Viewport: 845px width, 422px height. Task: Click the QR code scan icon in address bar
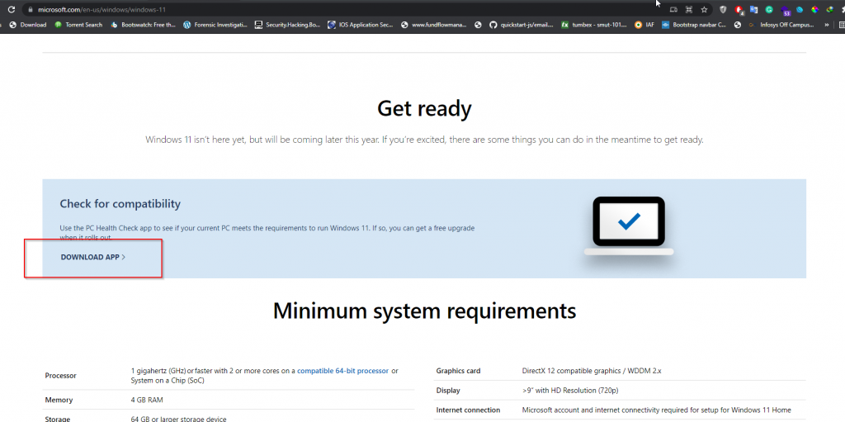689,10
